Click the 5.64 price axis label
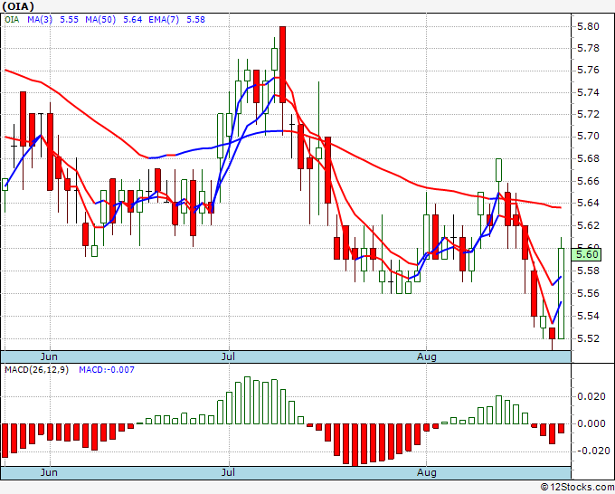The image size is (615, 494). tap(588, 204)
